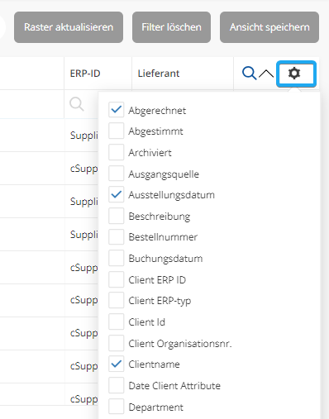
Task: Enable Client Organisationsnr. checkbox
Action: coord(116,343)
